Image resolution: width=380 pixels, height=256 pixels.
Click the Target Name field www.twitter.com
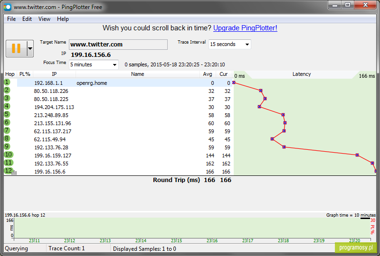118,45
